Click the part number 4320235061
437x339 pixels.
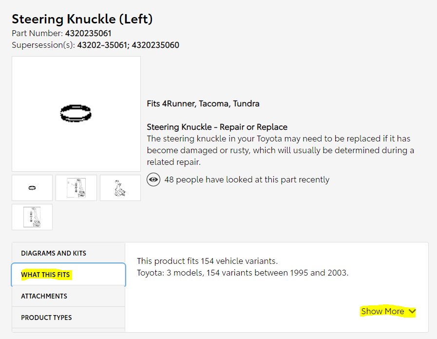(x=88, y=33)
